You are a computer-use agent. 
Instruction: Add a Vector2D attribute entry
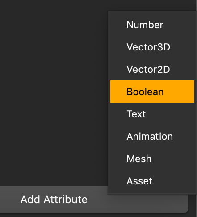pos(152,69)
